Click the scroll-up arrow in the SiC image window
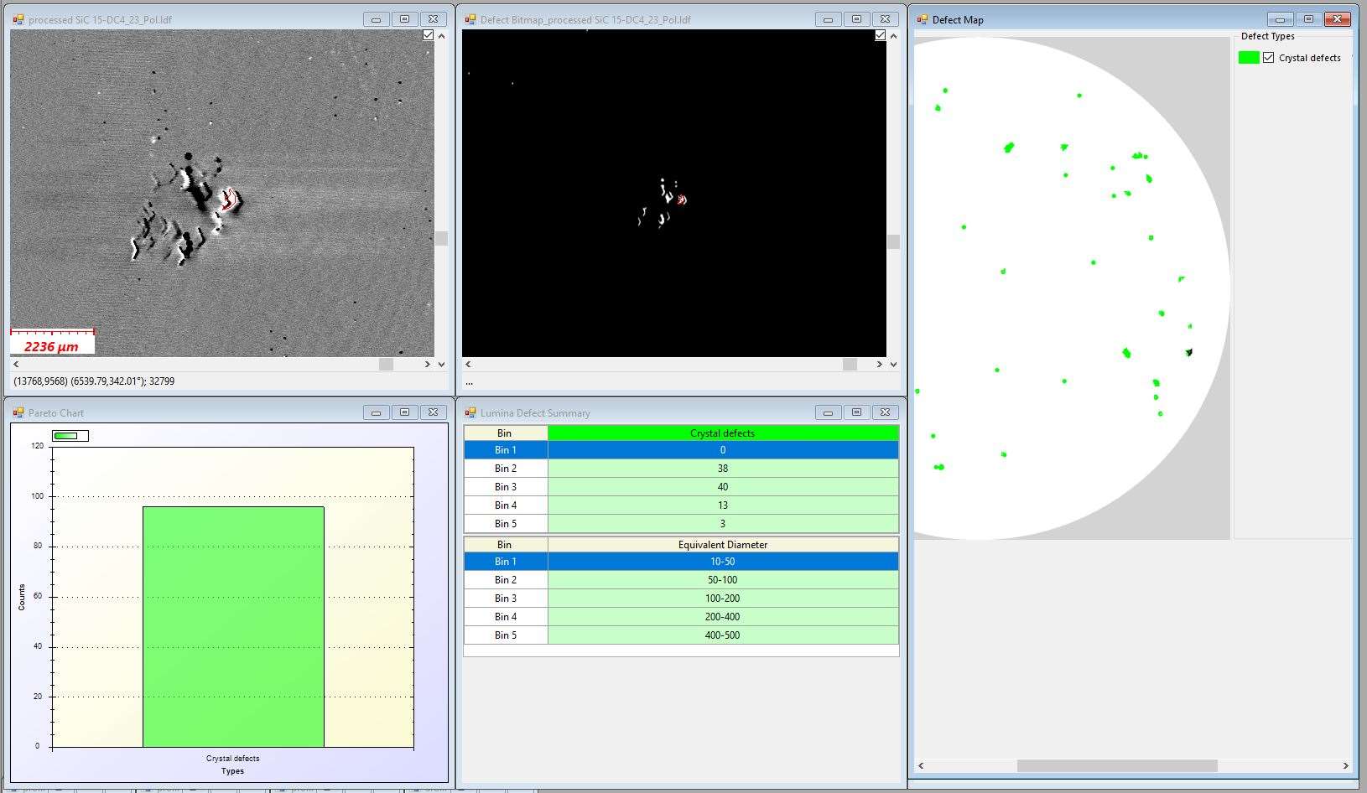Image resolution: width=1367 pixels, height=793 pixels. click(441, 36)
